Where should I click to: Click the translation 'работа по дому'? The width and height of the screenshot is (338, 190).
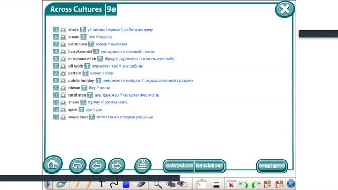pyautogui.click(x=138, y=30)
